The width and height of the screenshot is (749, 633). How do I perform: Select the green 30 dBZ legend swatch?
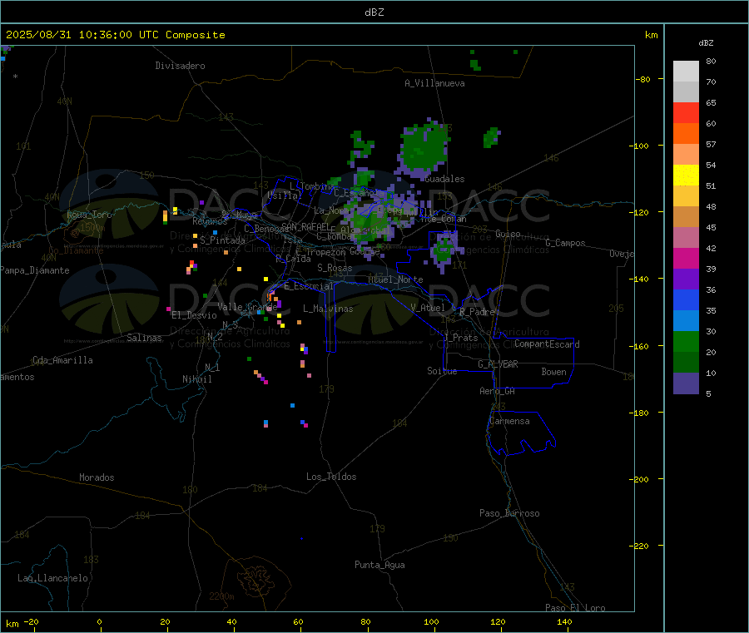[x=686, y=341]
